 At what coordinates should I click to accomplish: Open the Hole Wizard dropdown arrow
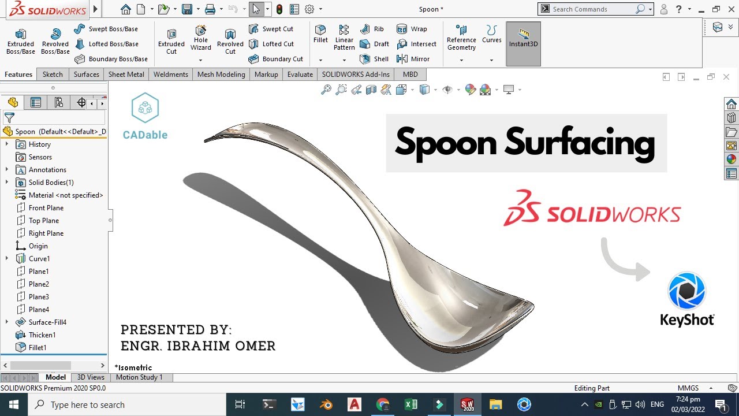201,60
